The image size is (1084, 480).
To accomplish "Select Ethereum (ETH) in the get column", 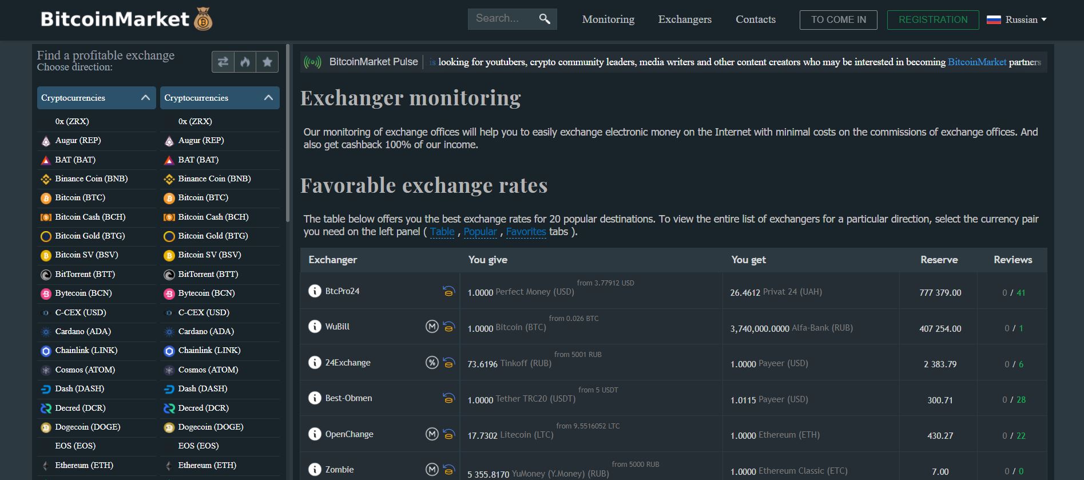I will tap(220, 466).
